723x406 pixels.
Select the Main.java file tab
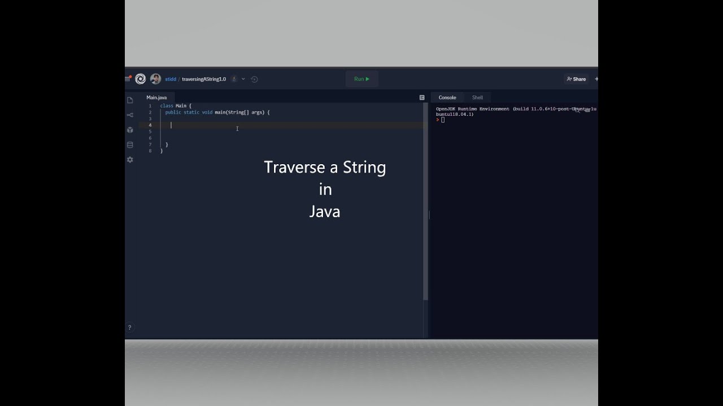coord(156,98)
